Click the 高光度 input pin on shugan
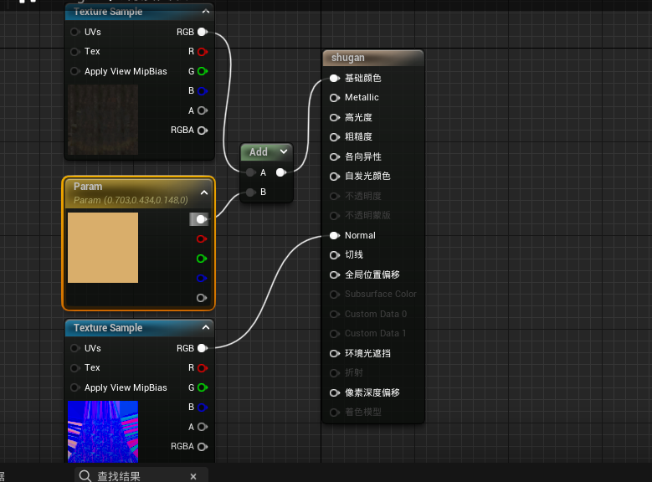Image resolution: width=652 pixels, height=482 pixels. pos(334,118)
